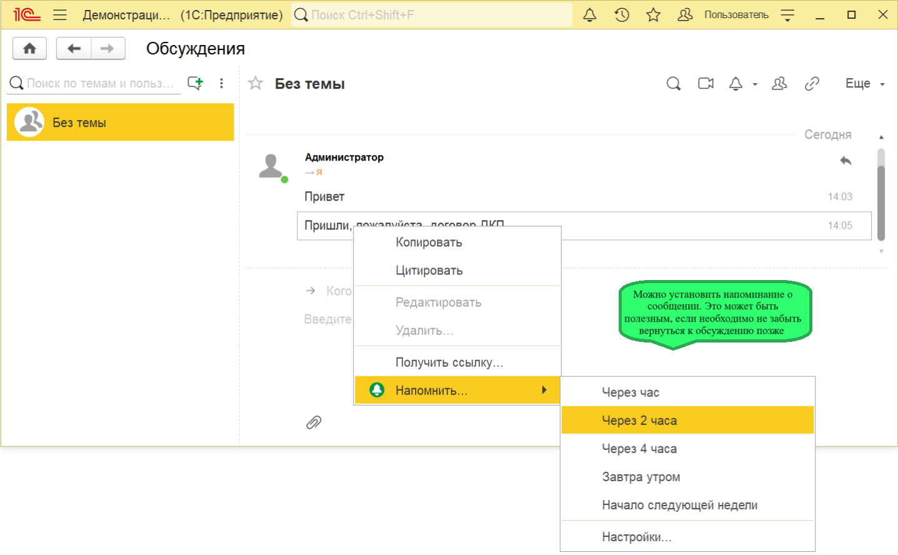Click the video call camera icon

click(706, 84)
